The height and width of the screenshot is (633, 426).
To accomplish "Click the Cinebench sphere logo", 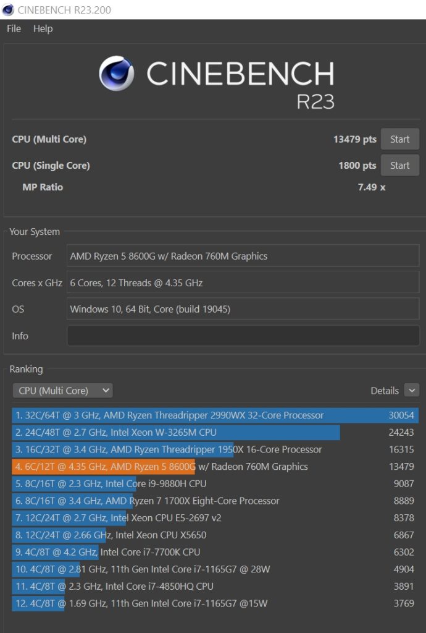I will pos(117,74).
